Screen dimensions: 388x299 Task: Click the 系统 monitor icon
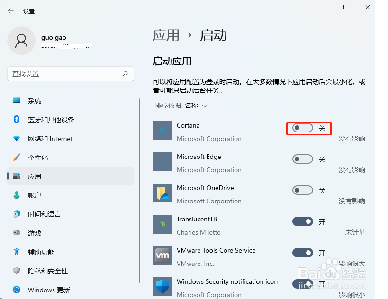click(17, 101)
